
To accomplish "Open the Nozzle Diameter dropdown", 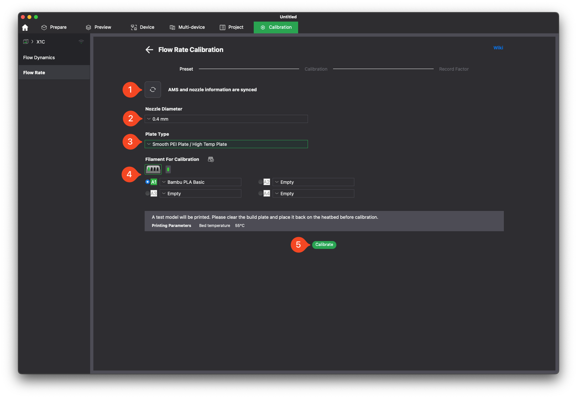I will tap(226, 119).
